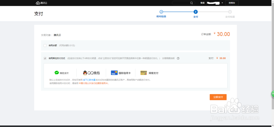
Task: Click the 中国大陆以外发行的国际信用卡 orange text
Action: click(x=94, y=83)
